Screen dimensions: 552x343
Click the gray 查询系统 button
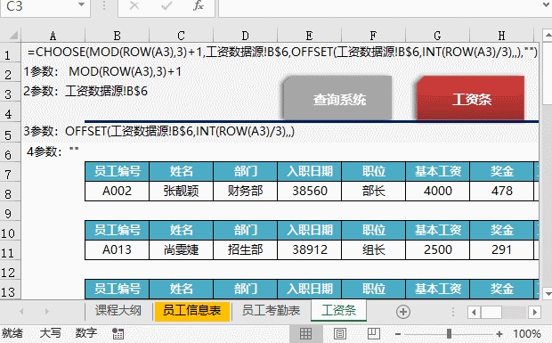pos(337,98)
